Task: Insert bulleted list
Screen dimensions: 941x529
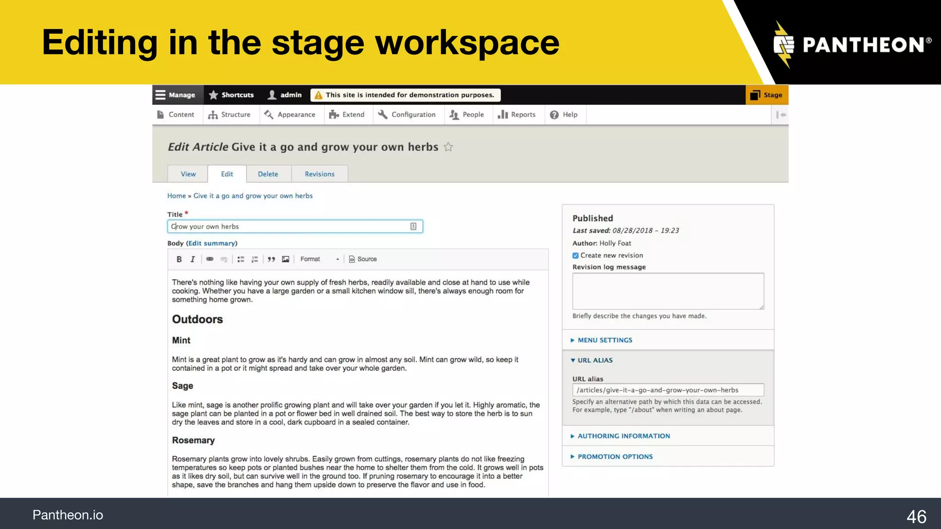Action: point(241,259)
